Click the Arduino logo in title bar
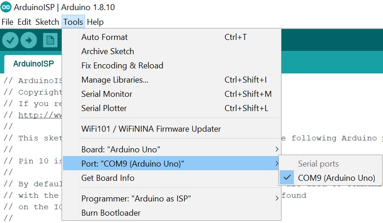Screen dimensions: 383x223 click(x=6, y=7)
